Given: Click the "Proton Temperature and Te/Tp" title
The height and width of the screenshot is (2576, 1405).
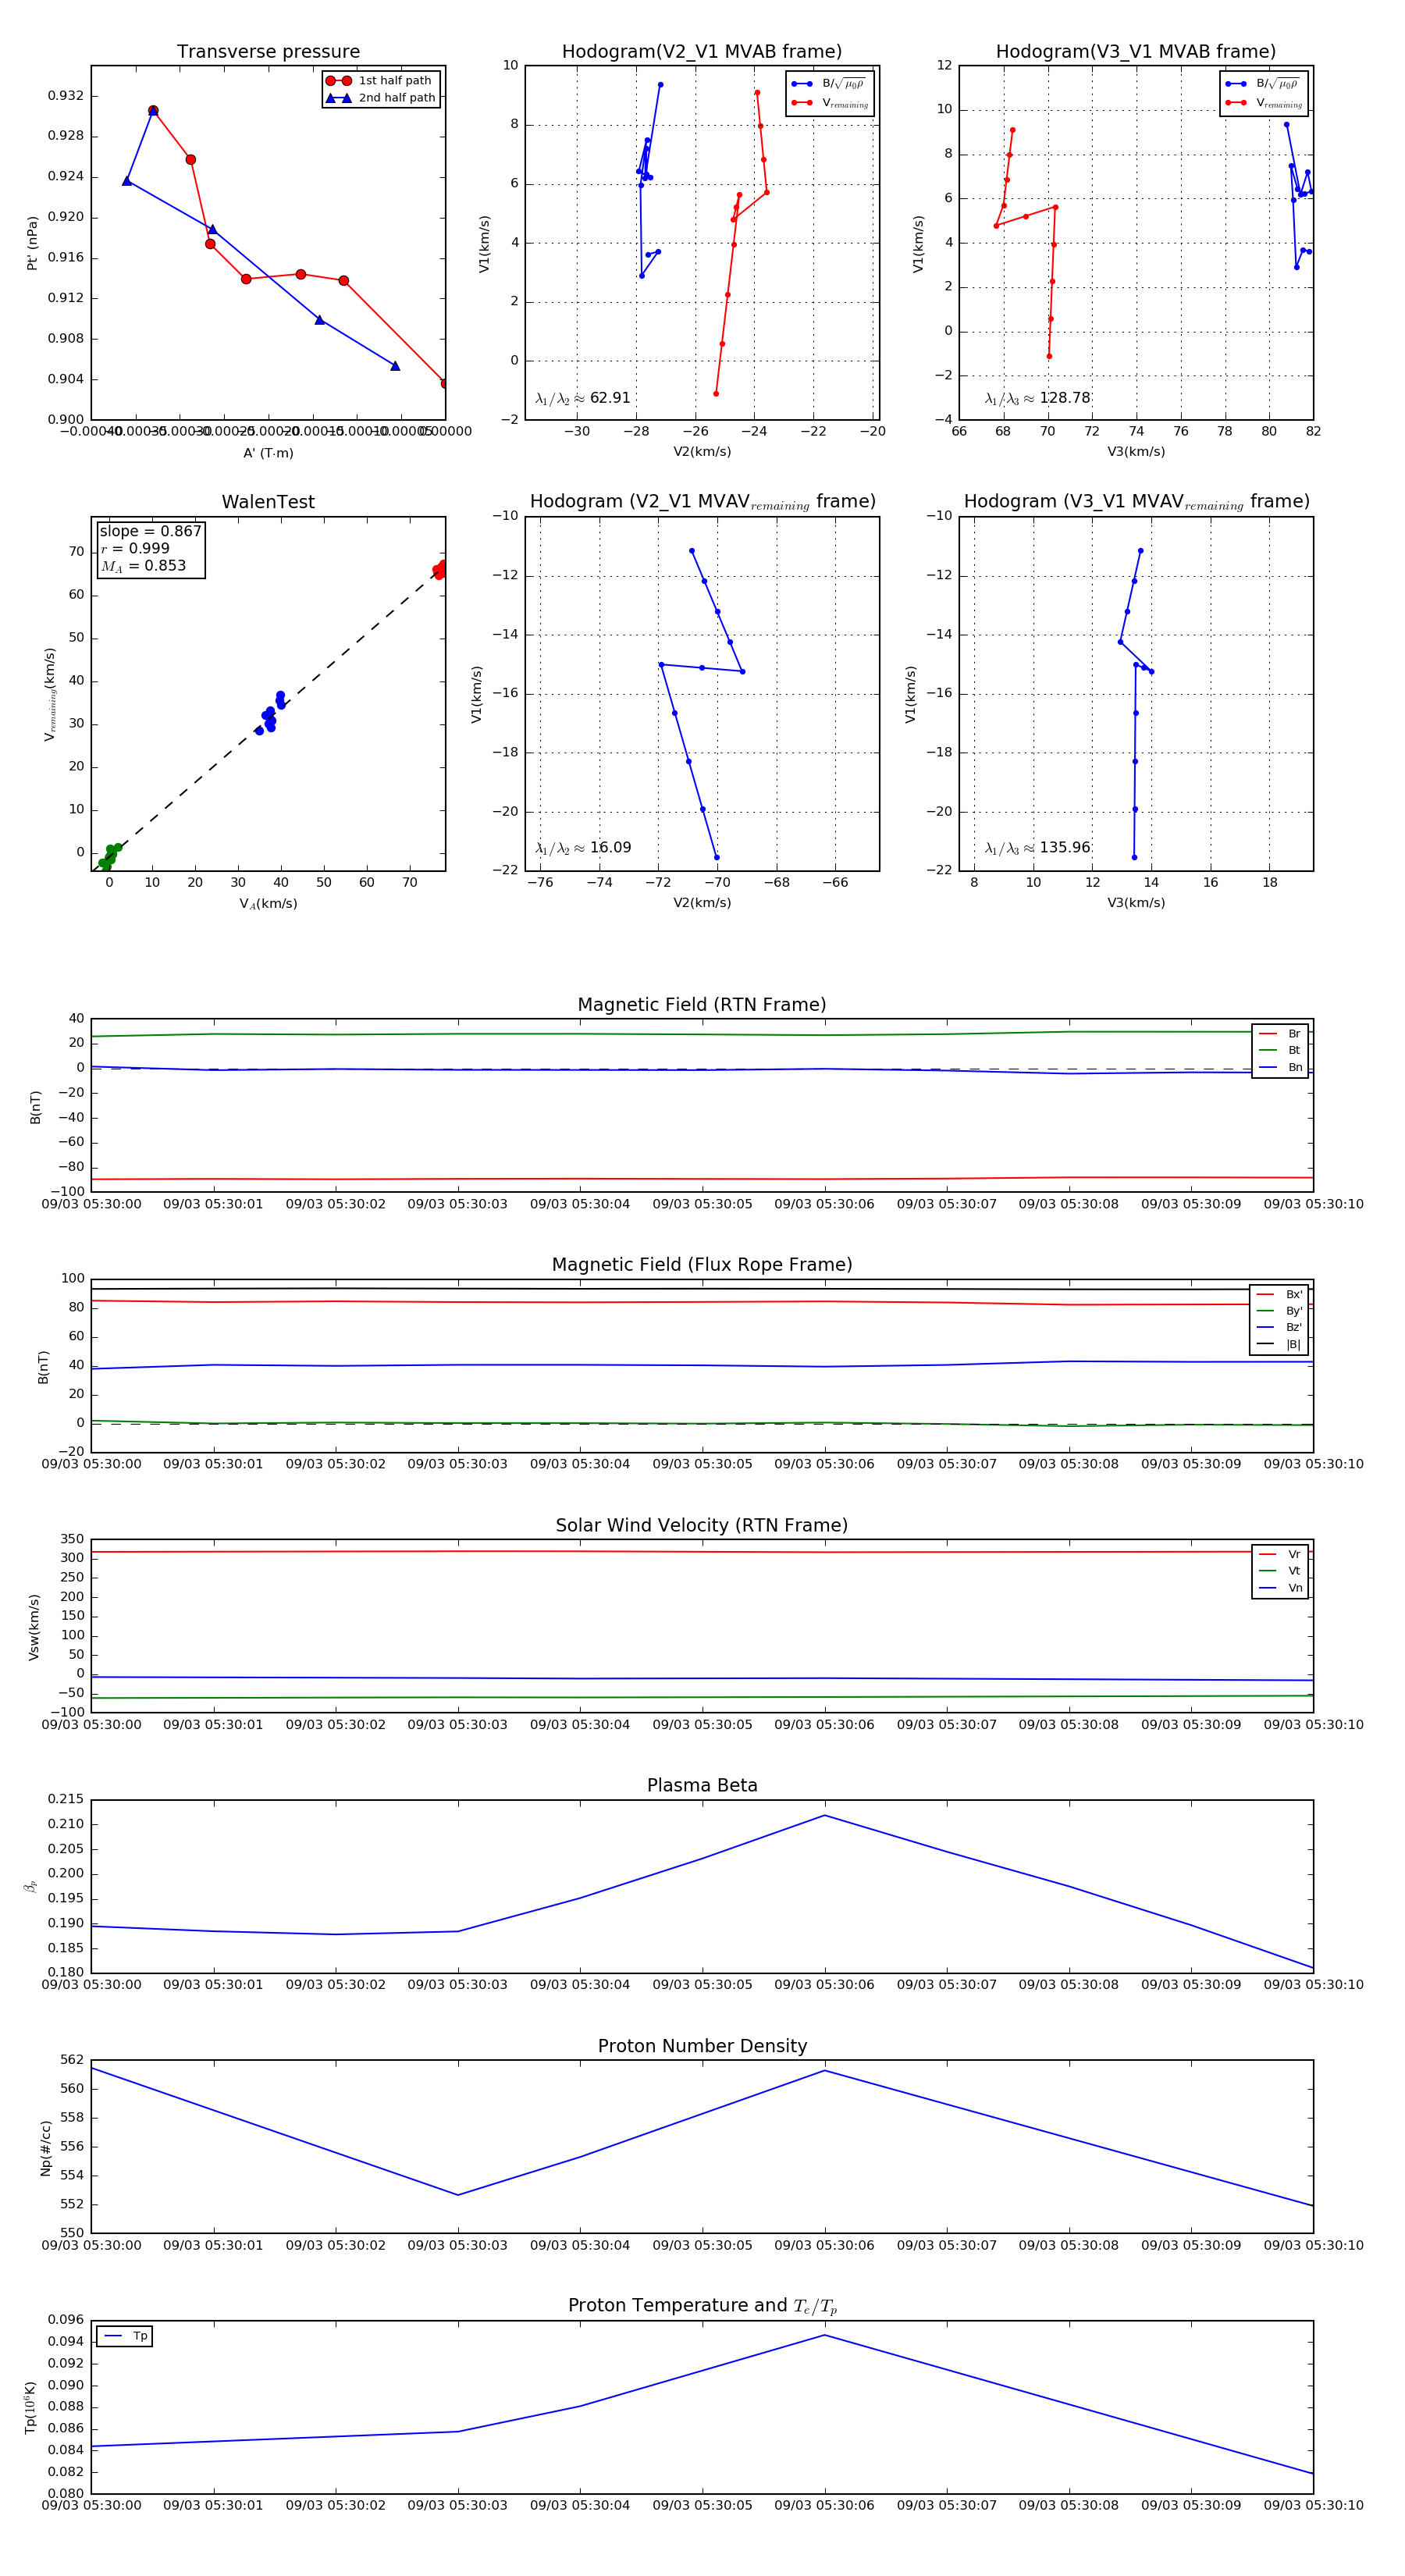Looking at the screenshot, I should 702,2305.
